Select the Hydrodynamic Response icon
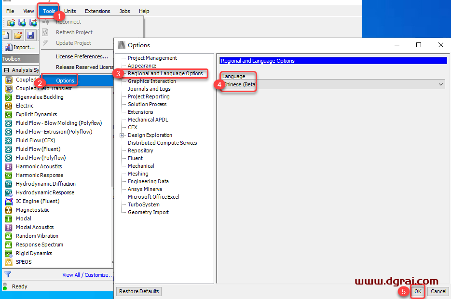451x299 pixels. (x=9, y=192)
